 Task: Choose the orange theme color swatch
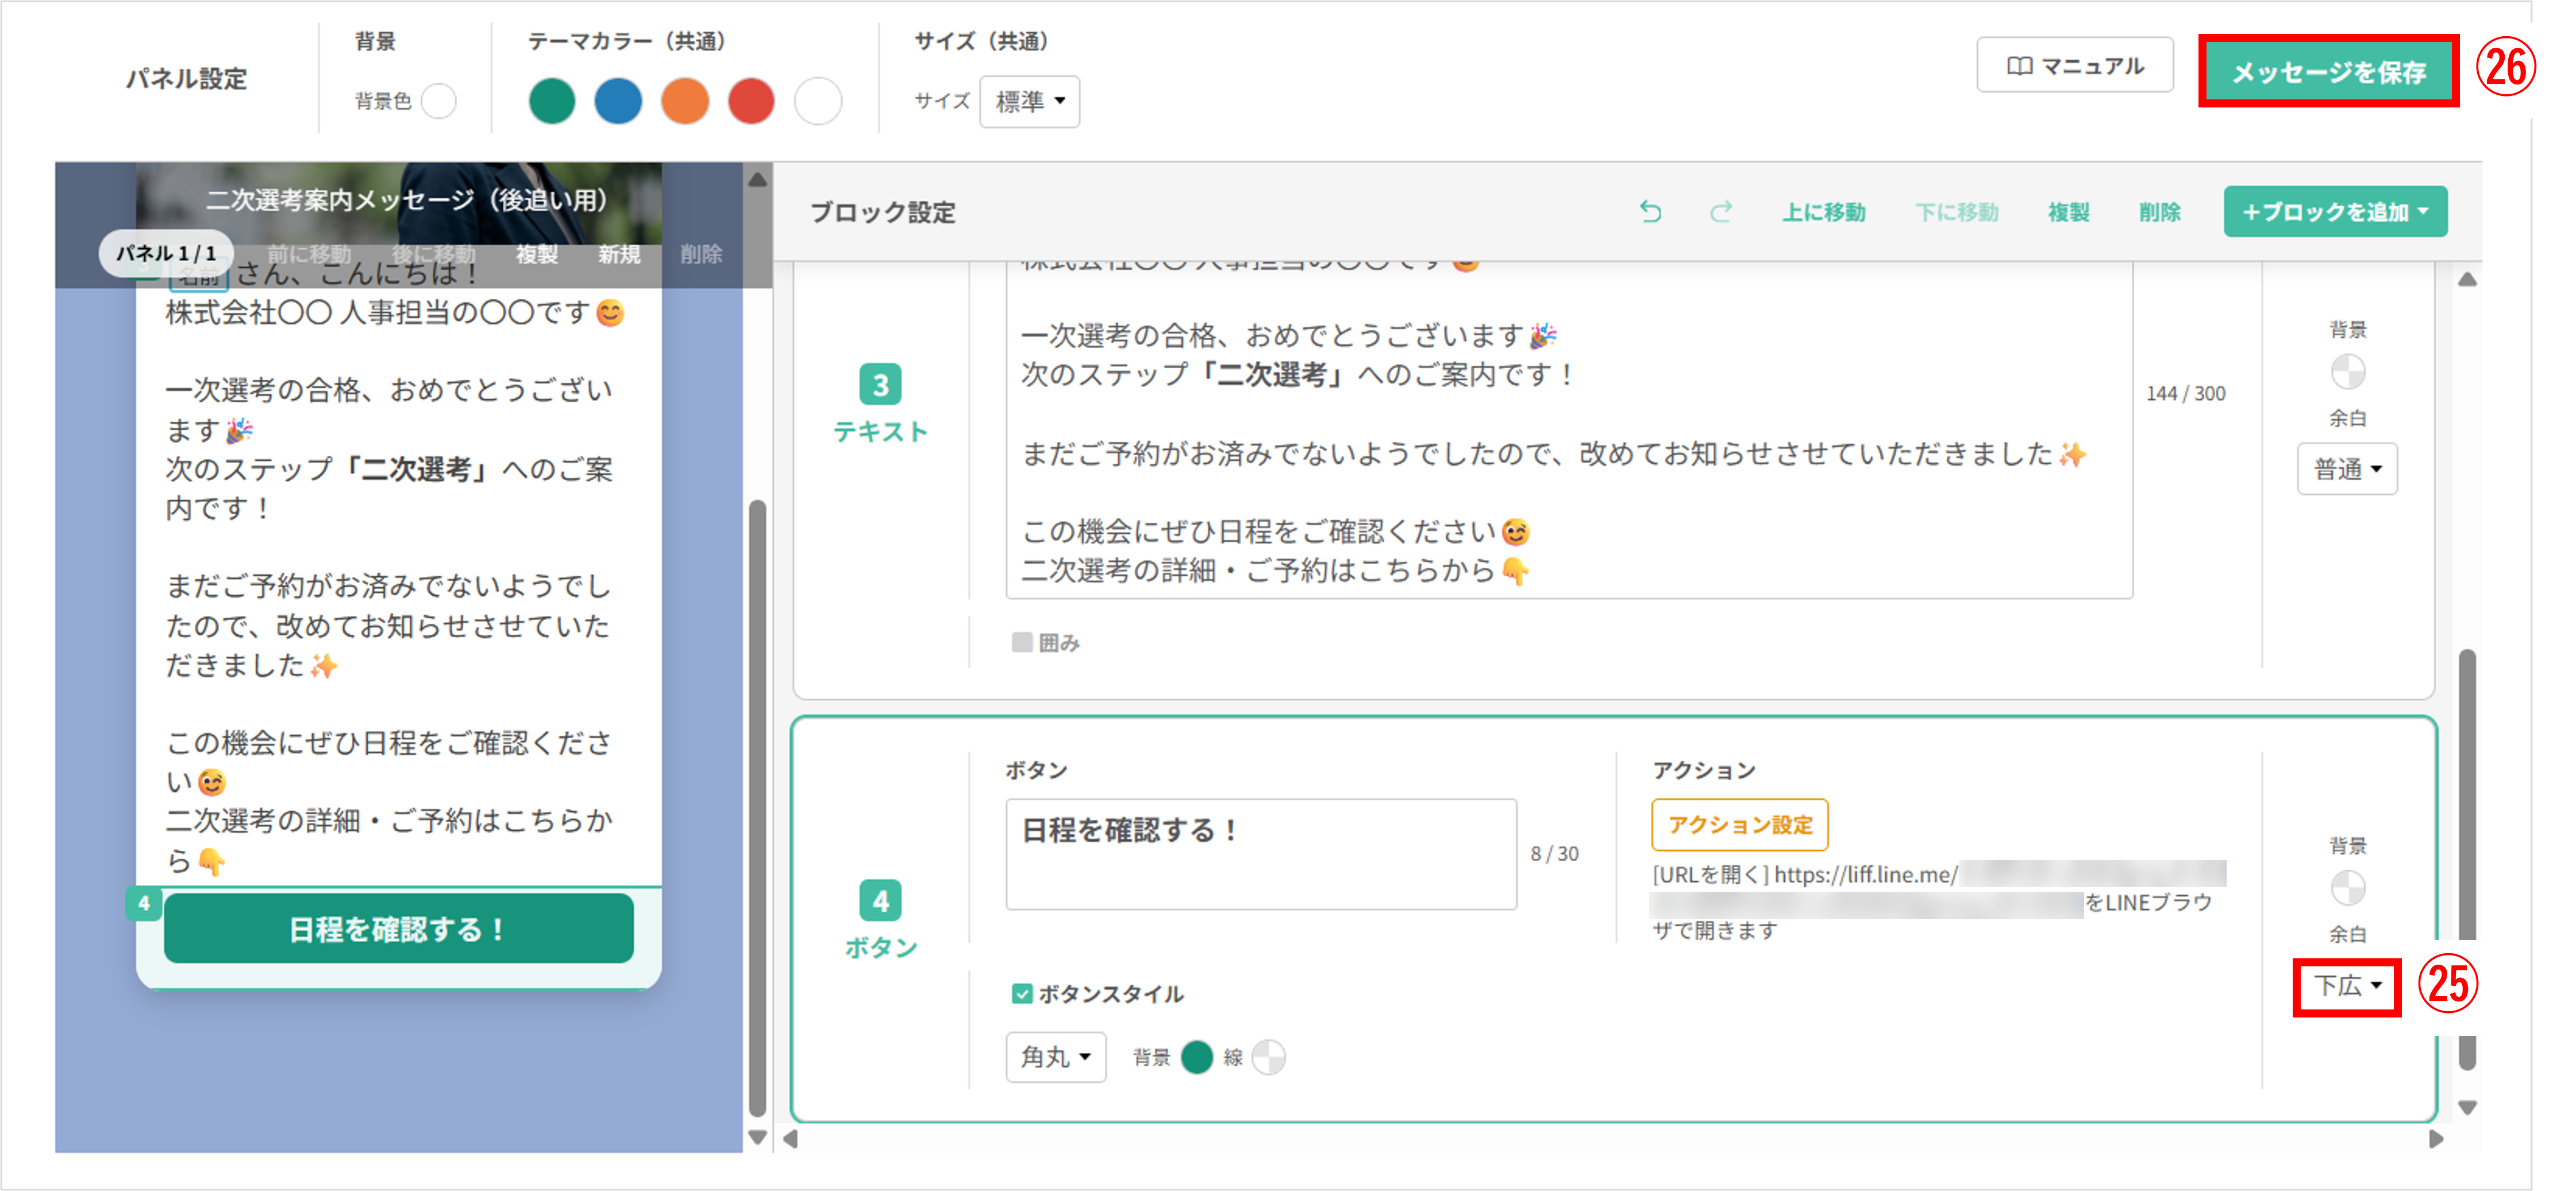click(684, 101)
